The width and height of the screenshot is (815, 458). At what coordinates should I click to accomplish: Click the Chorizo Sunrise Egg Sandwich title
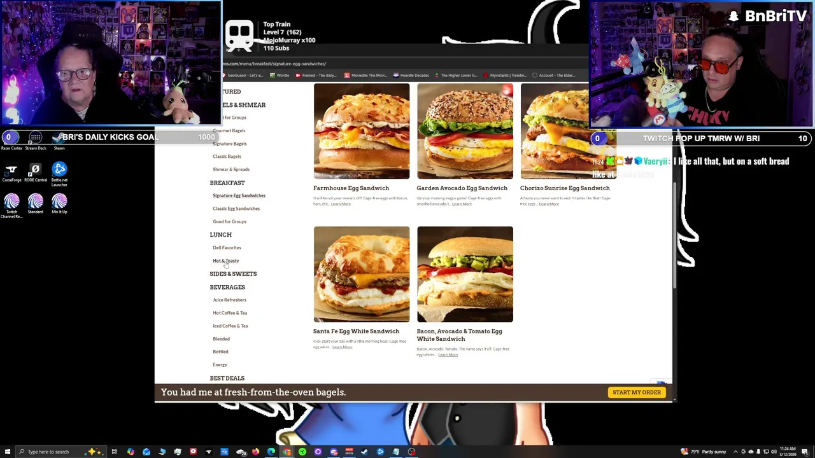(565, 188)
